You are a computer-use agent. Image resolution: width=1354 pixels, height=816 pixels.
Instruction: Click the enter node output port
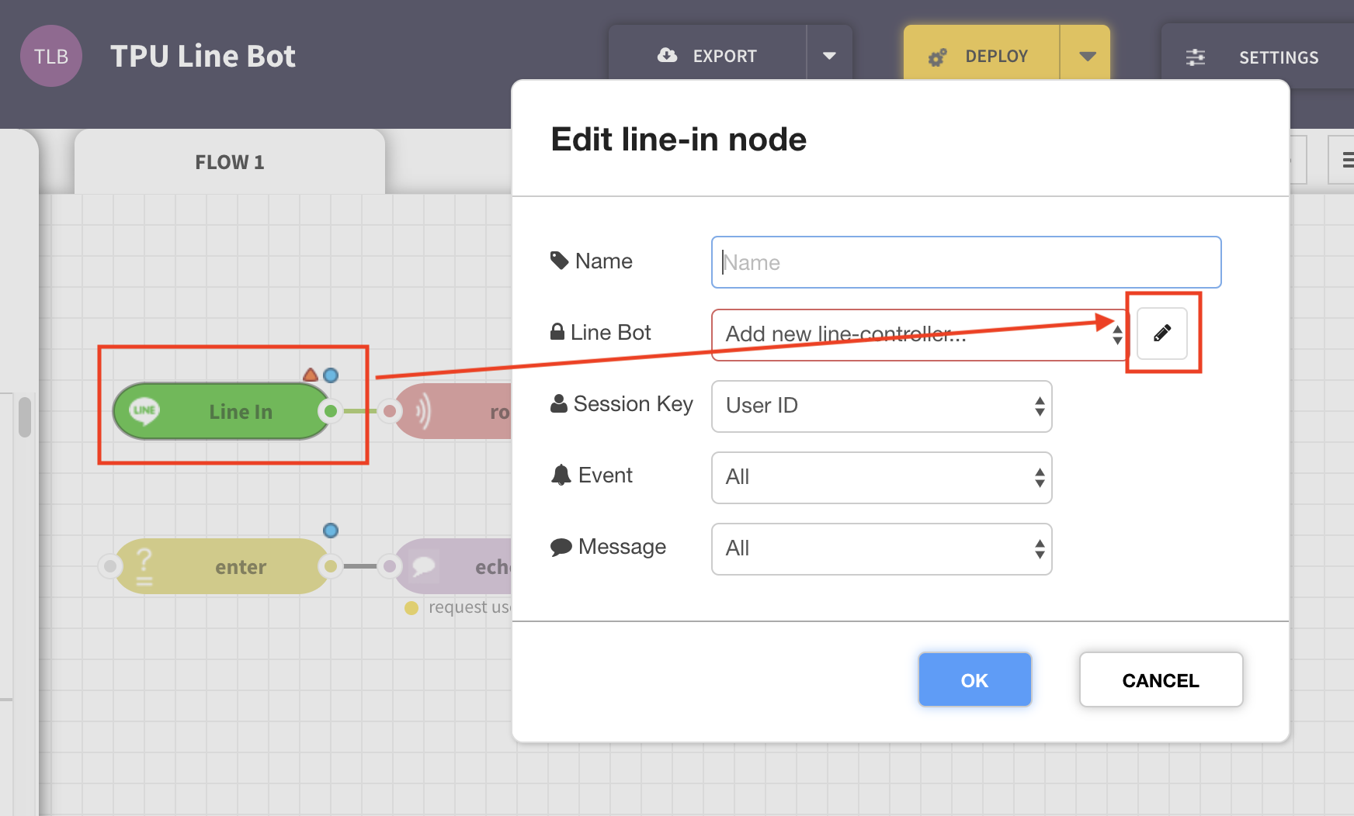click(331, 566)
